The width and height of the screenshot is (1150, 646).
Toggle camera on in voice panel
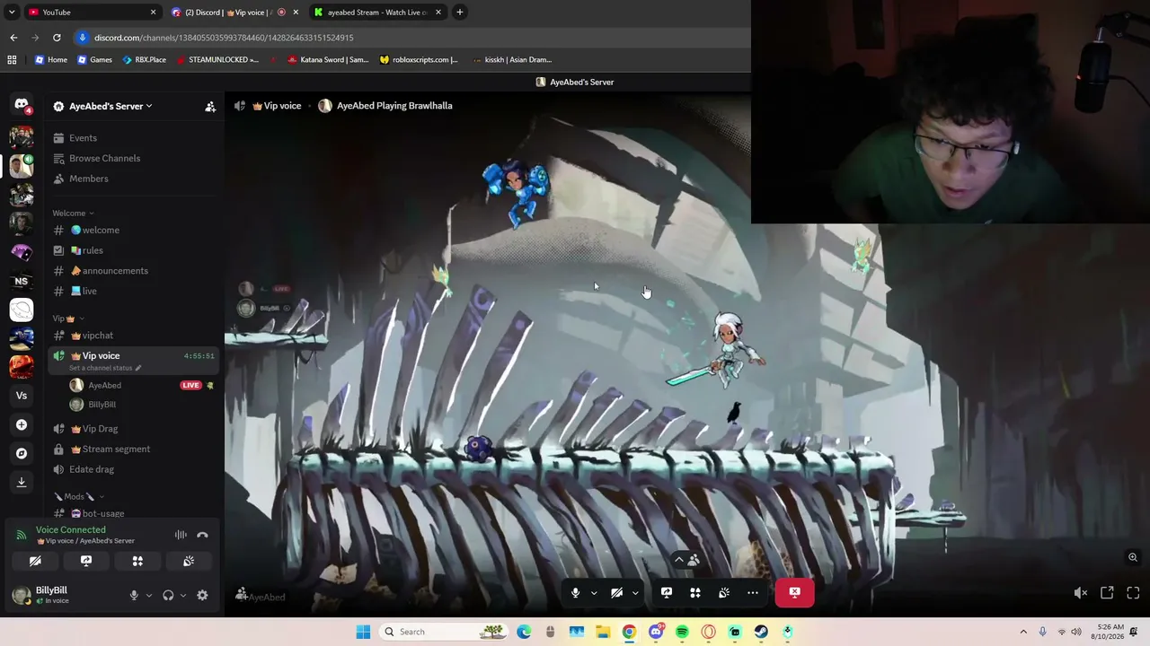click(x=35, y=561)
